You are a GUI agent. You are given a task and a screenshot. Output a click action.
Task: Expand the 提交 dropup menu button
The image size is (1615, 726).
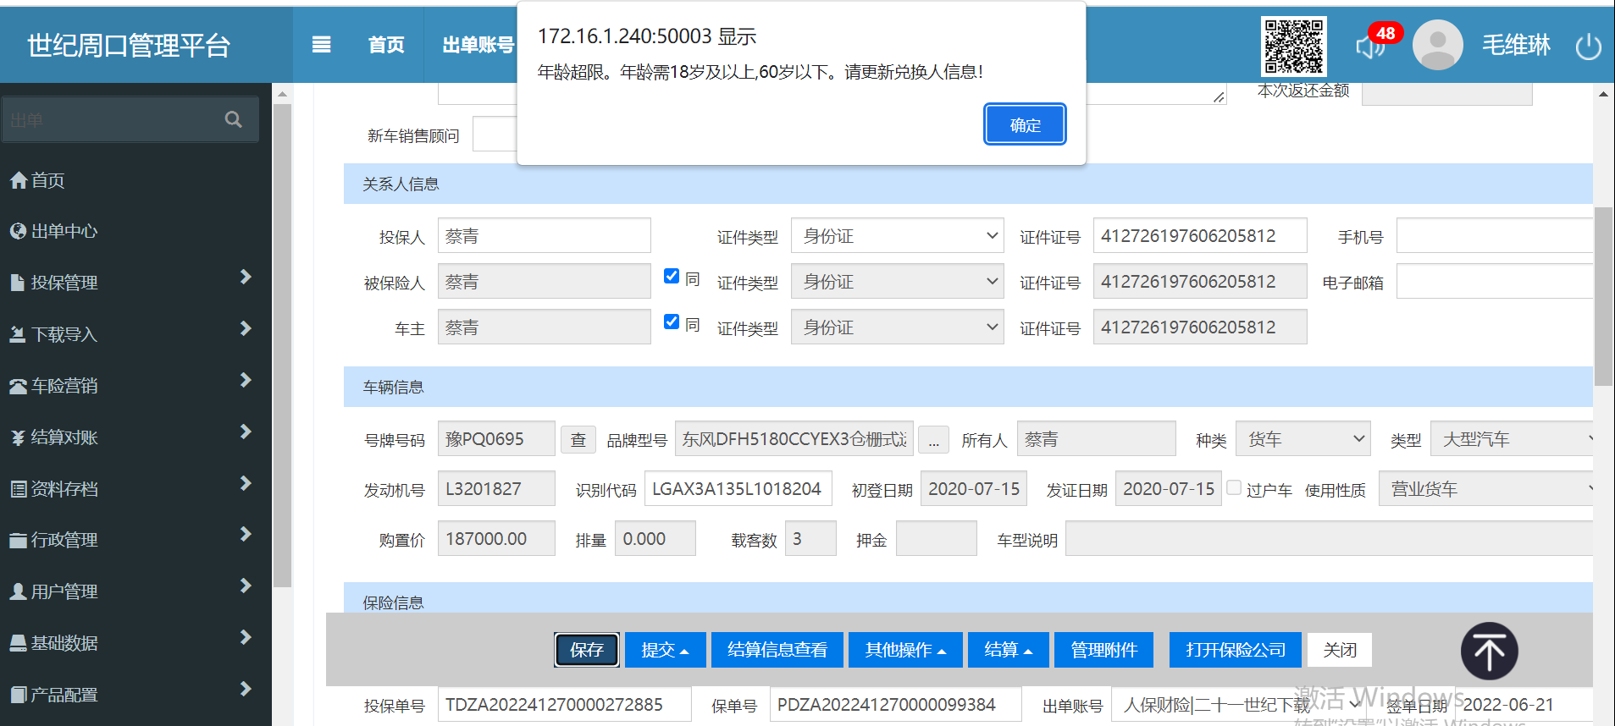(665, 650)
